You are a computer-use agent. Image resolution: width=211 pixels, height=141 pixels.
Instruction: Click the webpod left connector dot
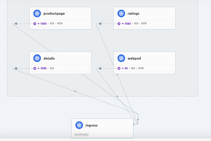[x=100, y=69]
